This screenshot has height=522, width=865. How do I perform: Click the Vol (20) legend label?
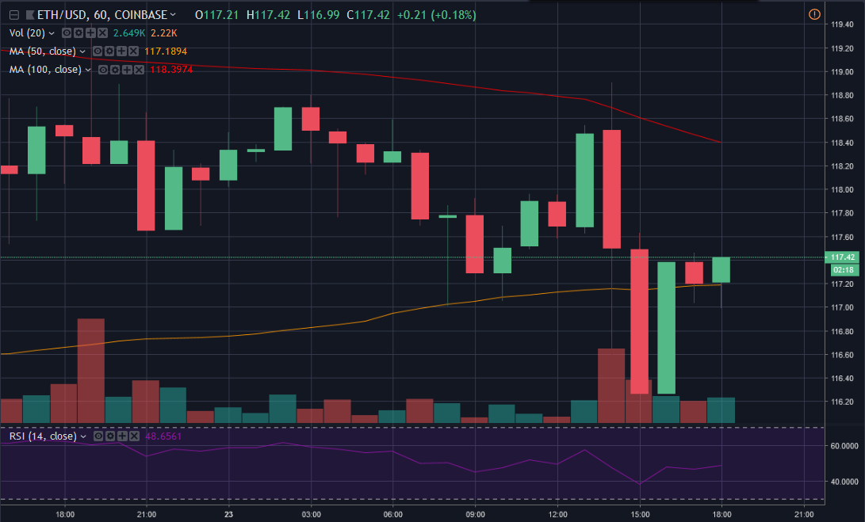click(27, 33)
